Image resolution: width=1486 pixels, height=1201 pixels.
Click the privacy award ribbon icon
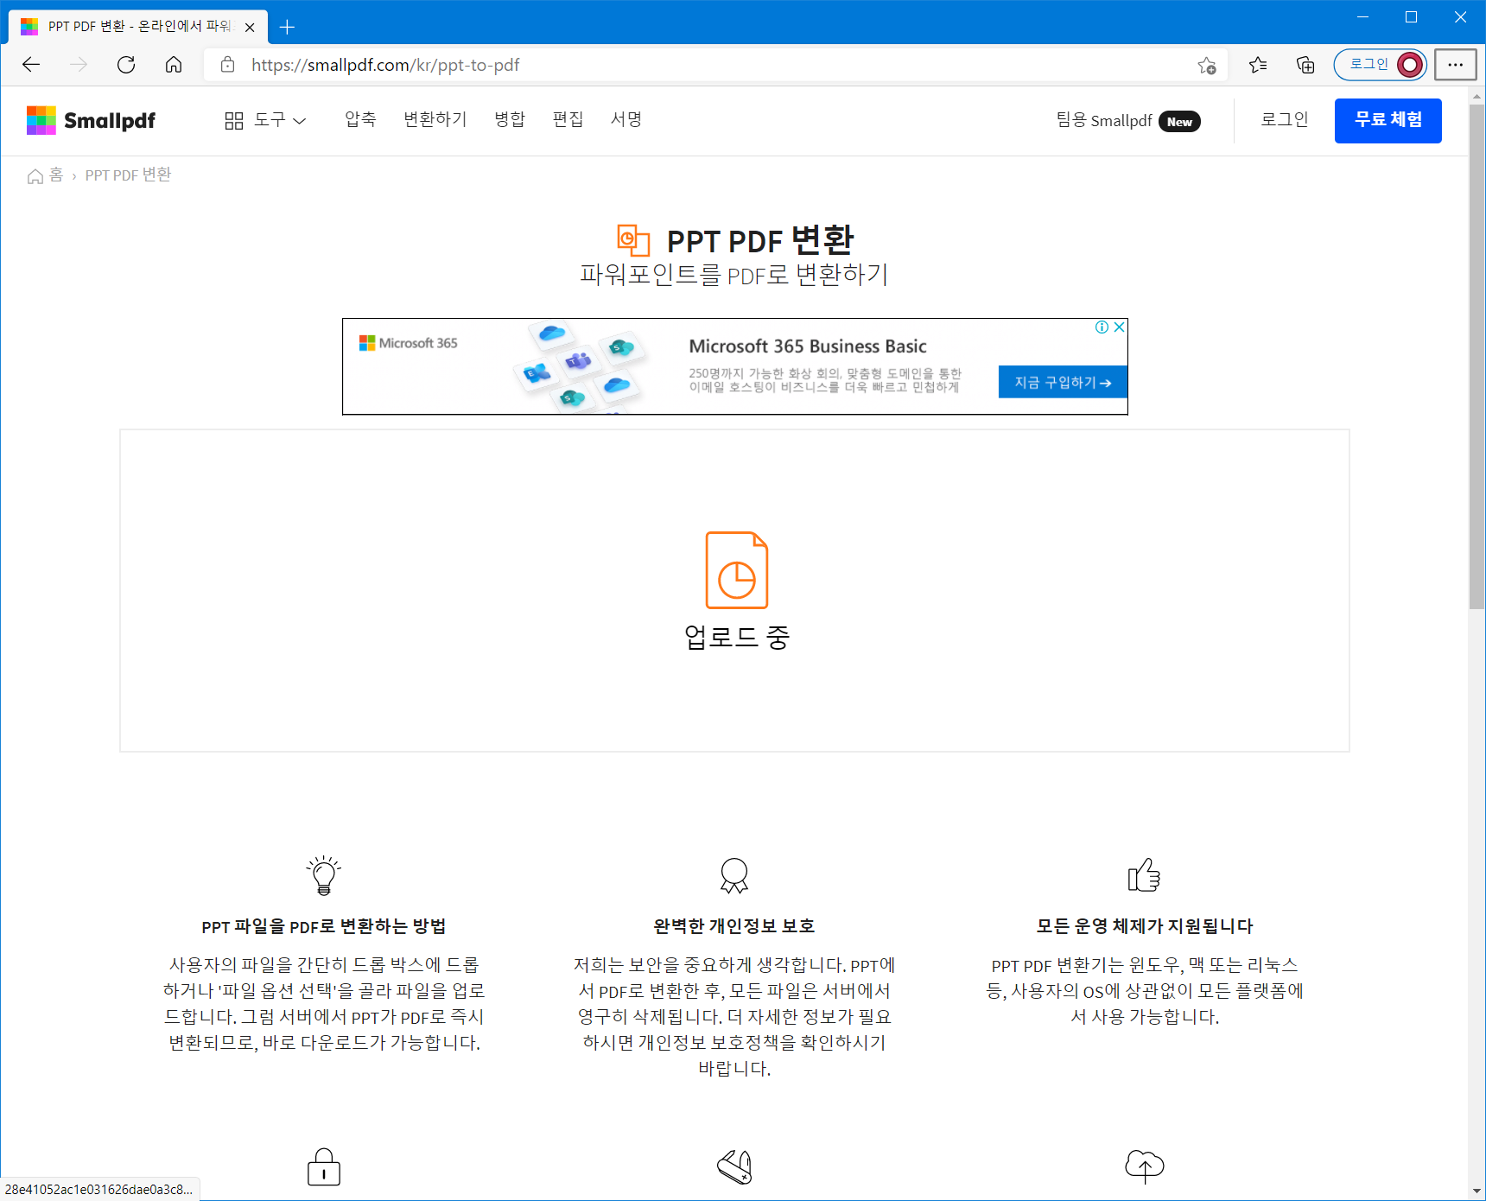point(734,875)
